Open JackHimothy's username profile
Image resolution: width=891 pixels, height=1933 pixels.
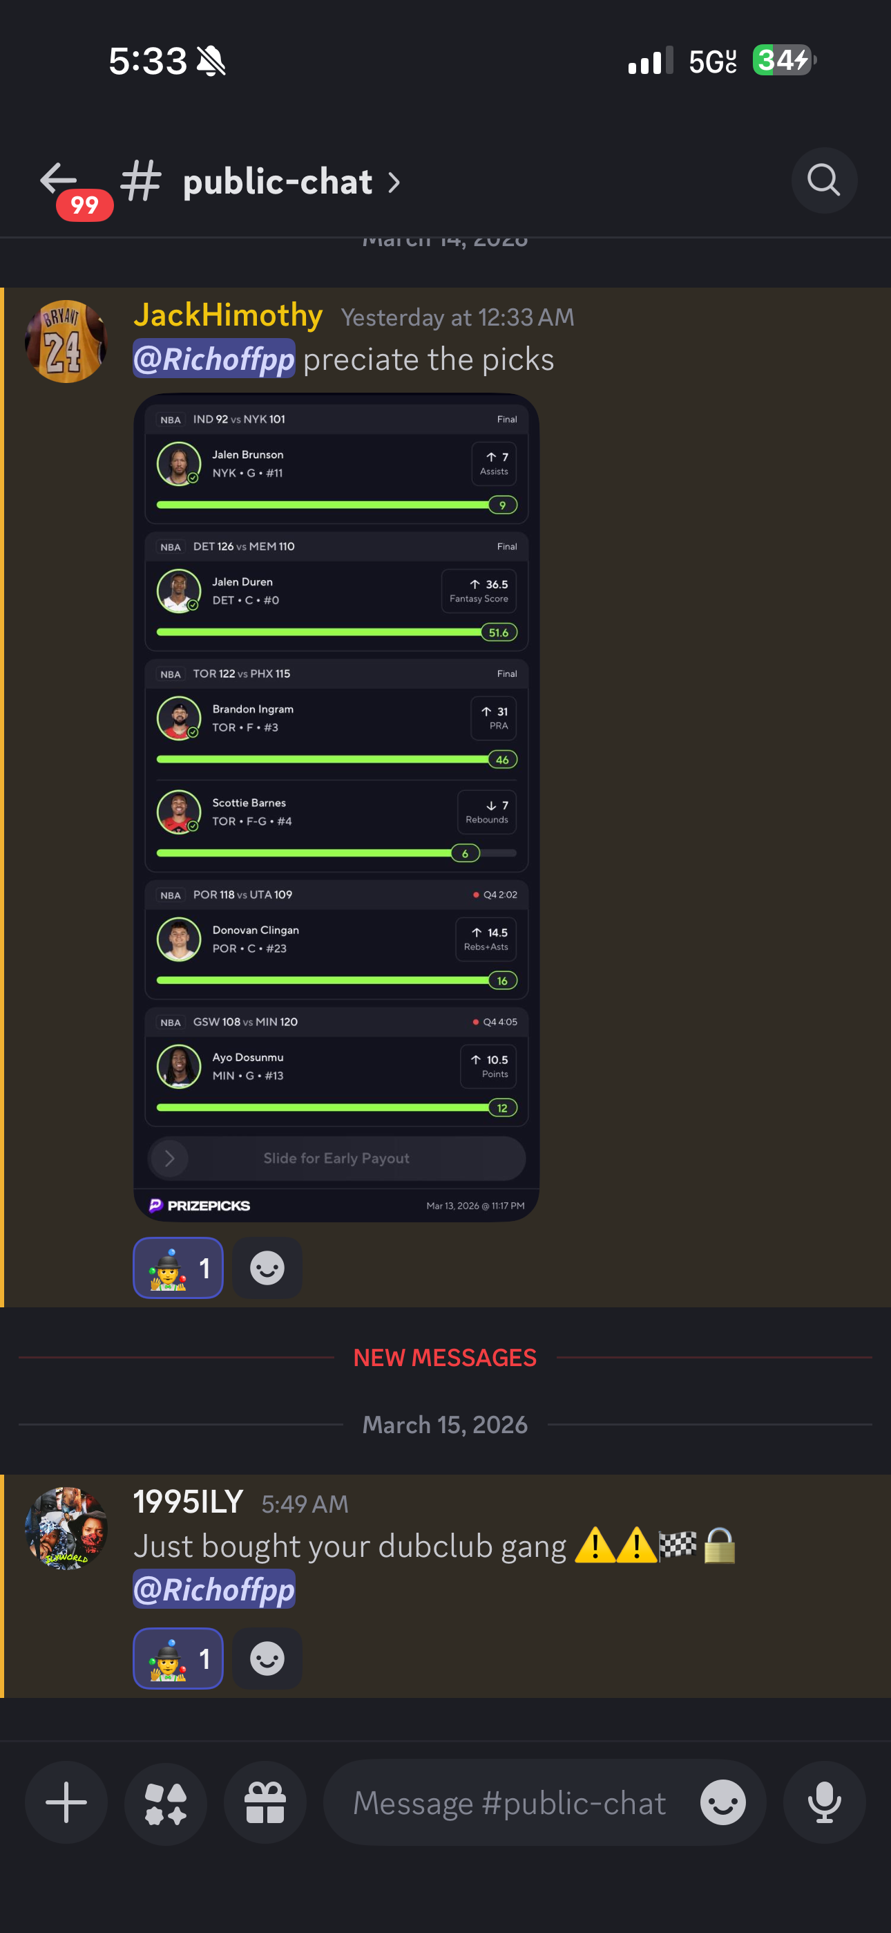pyautogui.click(x=228, y=315)
